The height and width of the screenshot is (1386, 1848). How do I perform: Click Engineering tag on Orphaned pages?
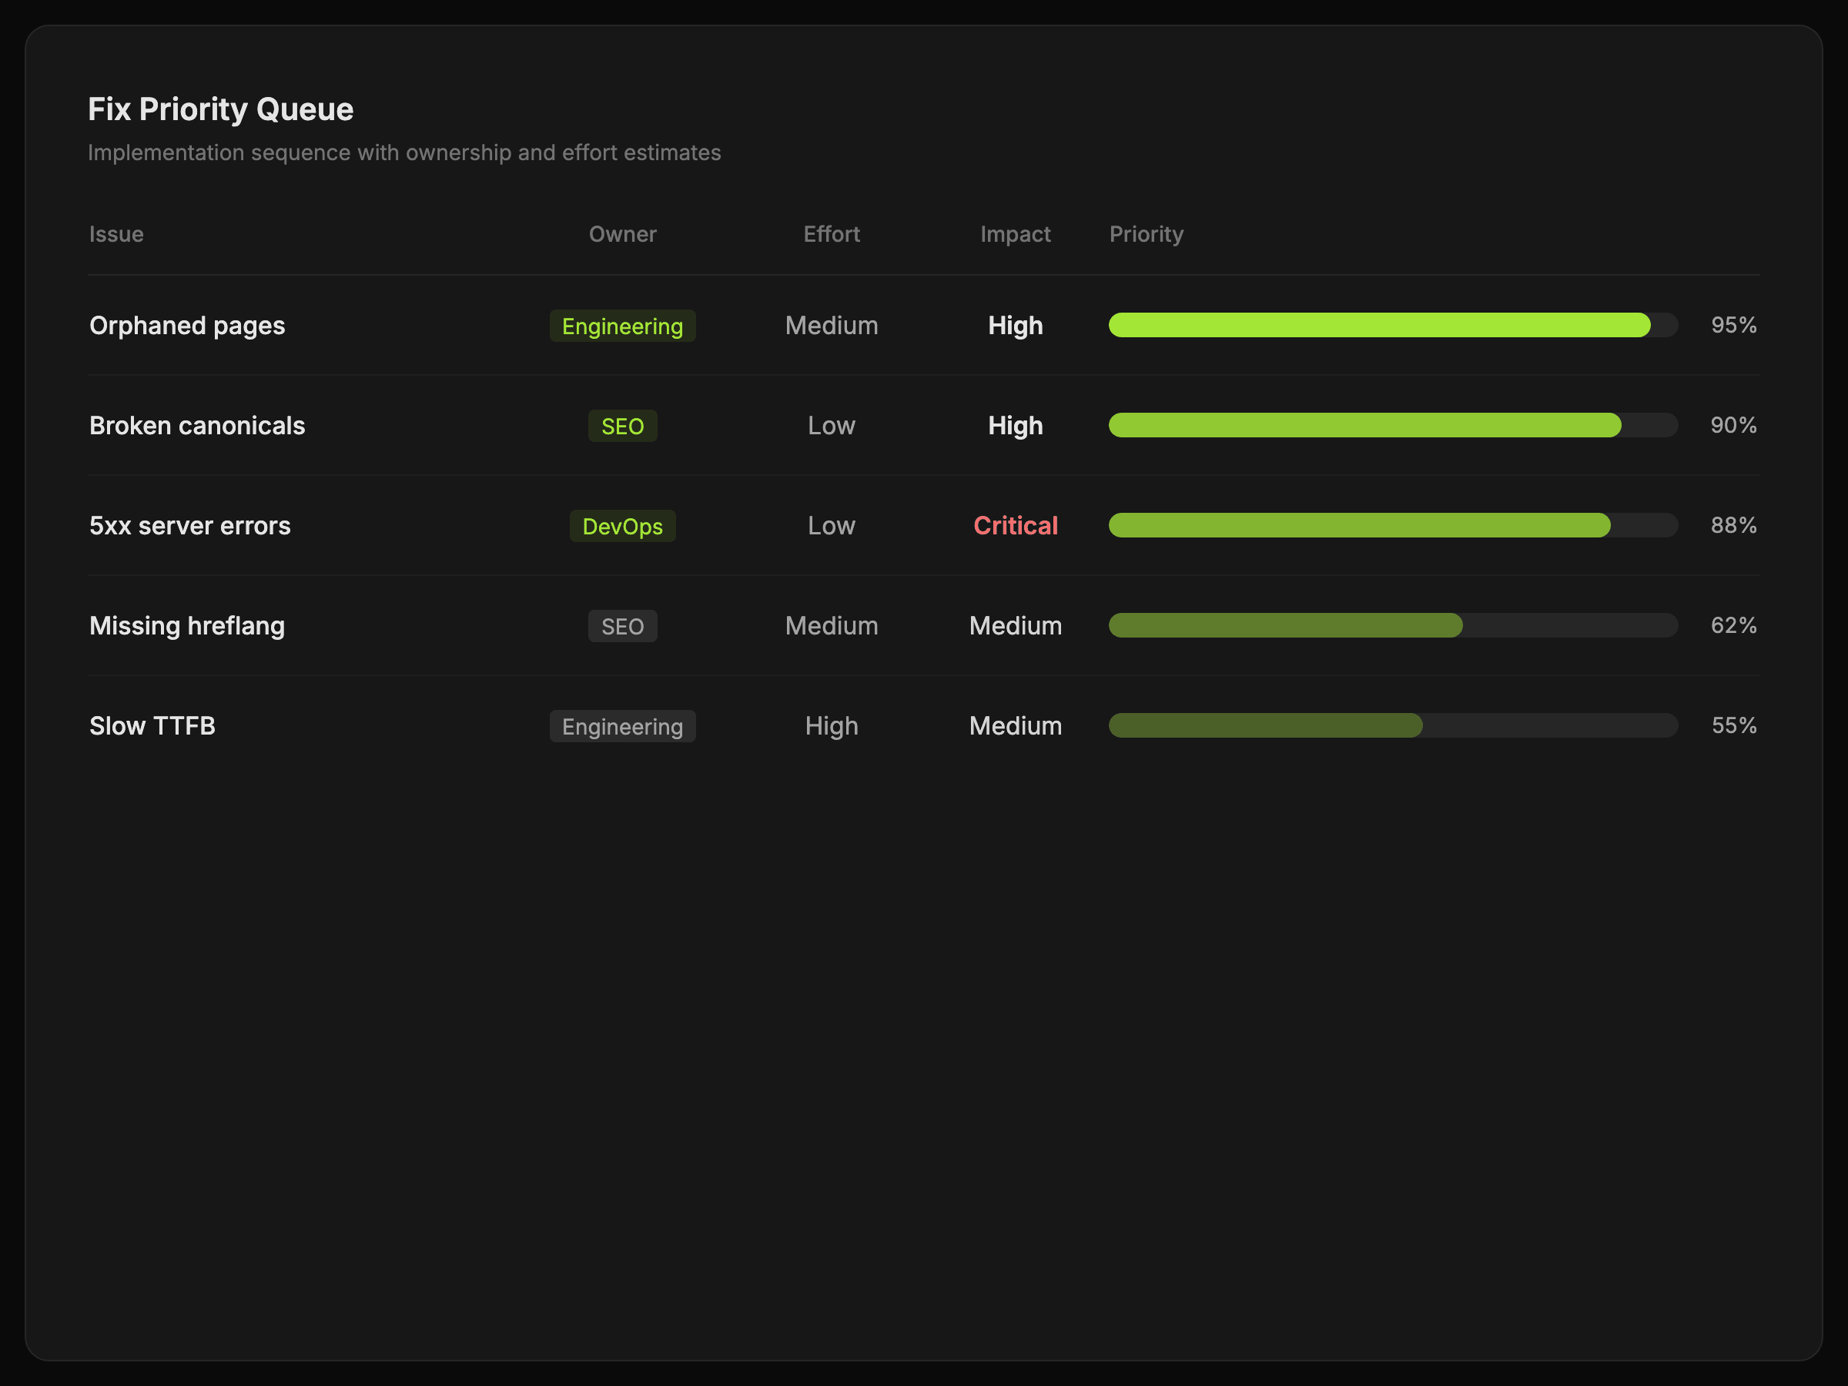coord(622,326)
